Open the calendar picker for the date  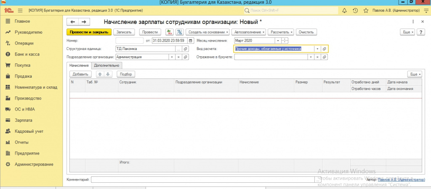[x=190, y=41]
